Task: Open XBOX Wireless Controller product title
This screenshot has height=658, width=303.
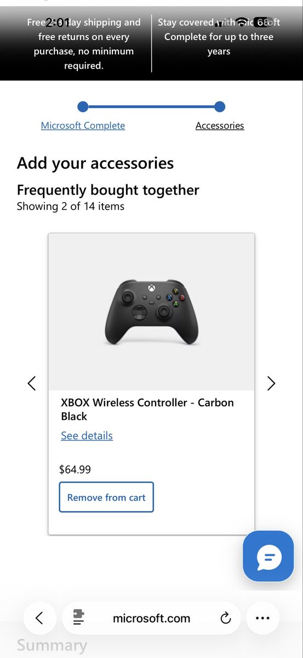Action: point(147,410)
